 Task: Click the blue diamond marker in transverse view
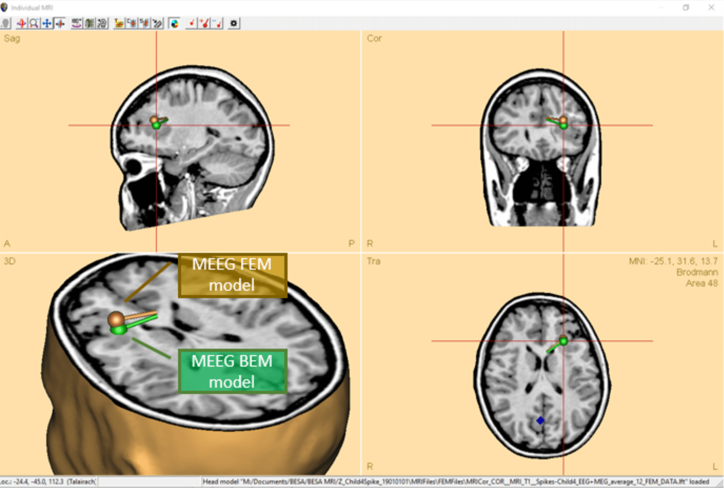pos(540,420)
